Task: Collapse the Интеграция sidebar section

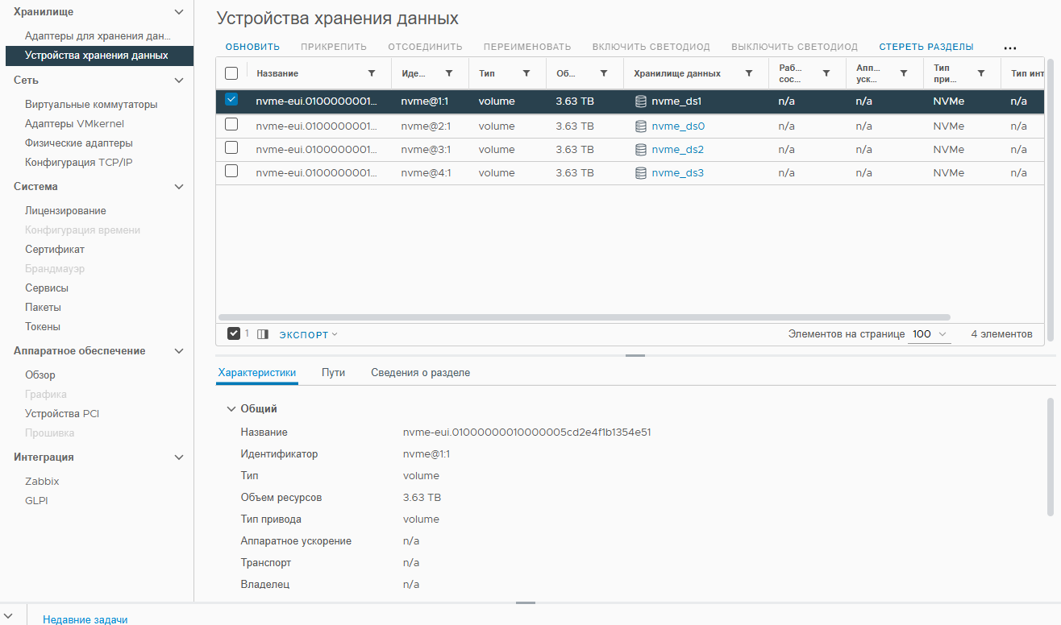Action: (x=179, y=457)
